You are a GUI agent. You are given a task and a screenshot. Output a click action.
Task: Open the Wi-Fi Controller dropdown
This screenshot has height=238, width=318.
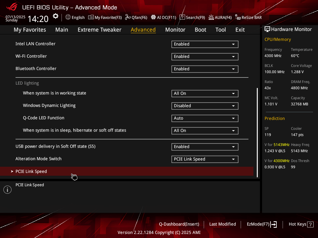tap(205, 56)
